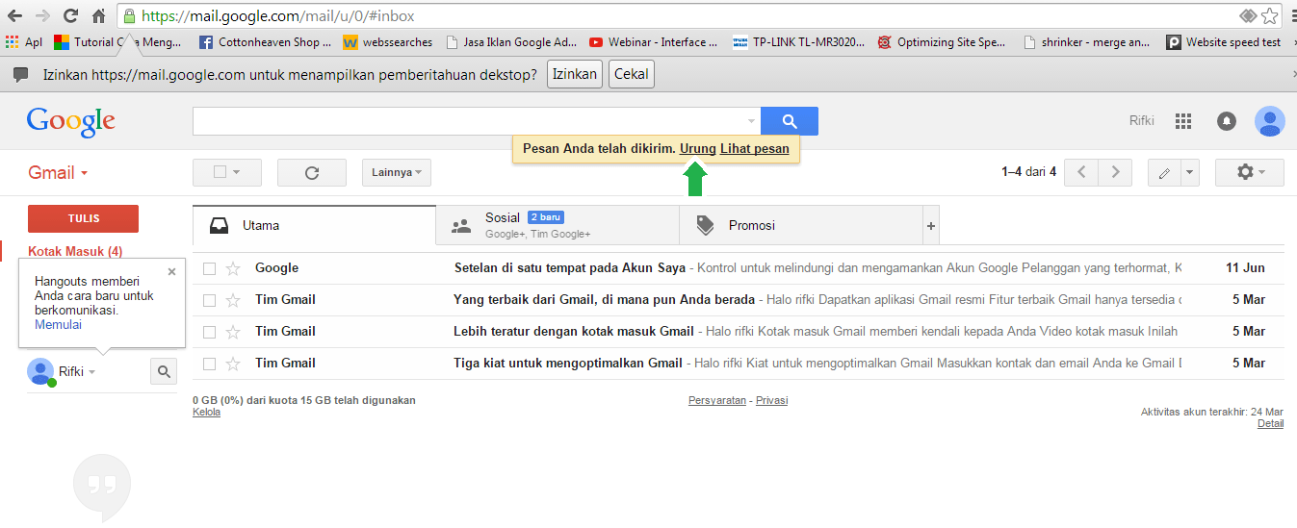Open Webinar - Interface YouTube bookmark

[654, 42]
